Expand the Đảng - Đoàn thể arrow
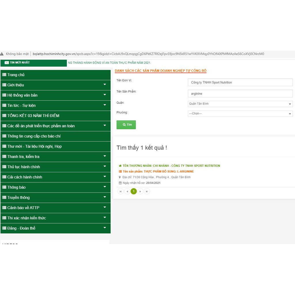Viewport: 295px width, 295px height. (105, 228)
